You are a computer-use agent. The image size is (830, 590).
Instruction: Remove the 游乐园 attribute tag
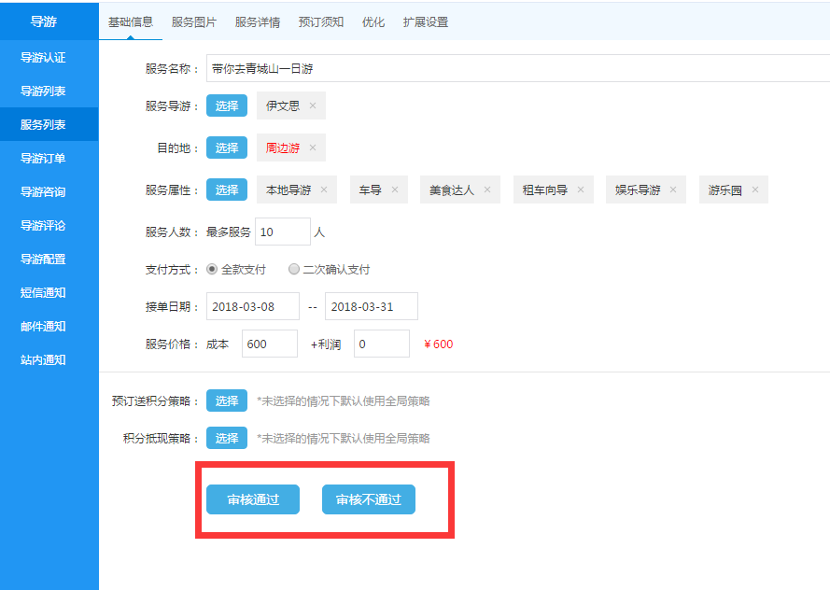(x=755, y=190)
